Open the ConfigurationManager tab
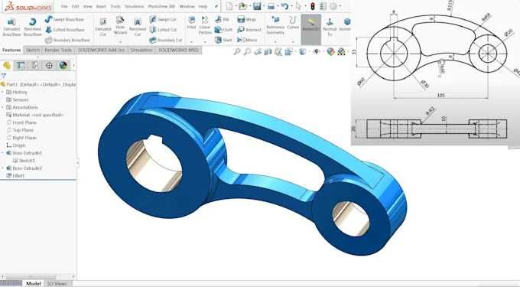520x287 pixels. pyautogui.click(x=35, y=65)
